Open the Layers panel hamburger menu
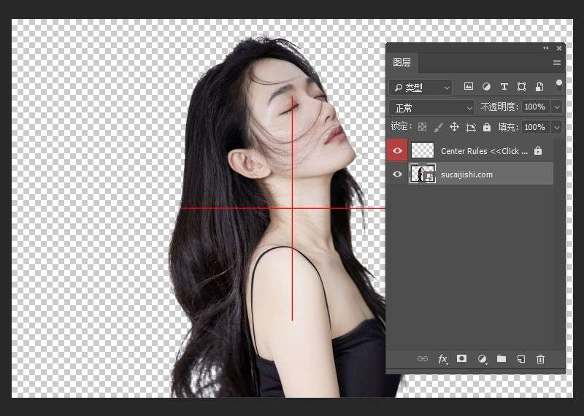Viewport: 584px width, 416px height. tap(557, 62)
